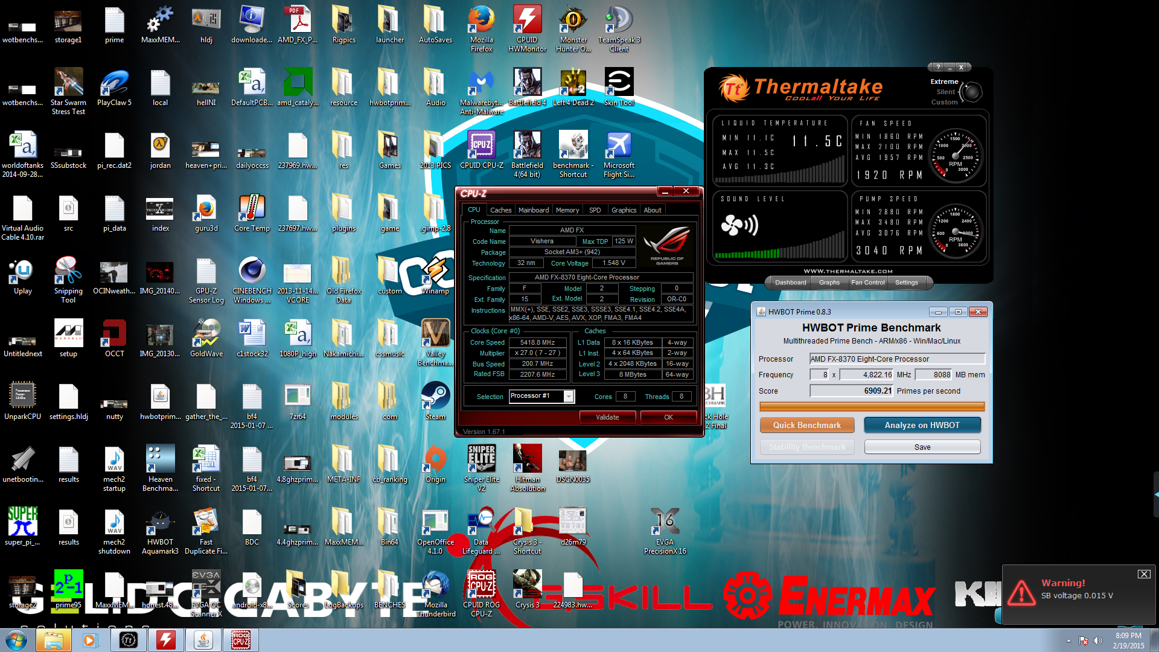The image size is (1159, 652).
Task: Open the www.thermaltake.com link
Action: pyautogui.click(x=848, y=271)
